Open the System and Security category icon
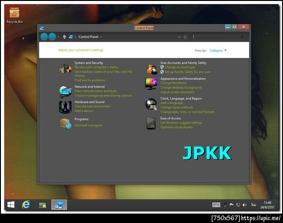This screenshot has height=223, width=283. click(65, 69)
